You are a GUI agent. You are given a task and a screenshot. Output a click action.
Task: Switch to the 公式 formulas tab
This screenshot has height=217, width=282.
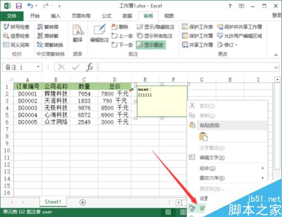[107, 16]
